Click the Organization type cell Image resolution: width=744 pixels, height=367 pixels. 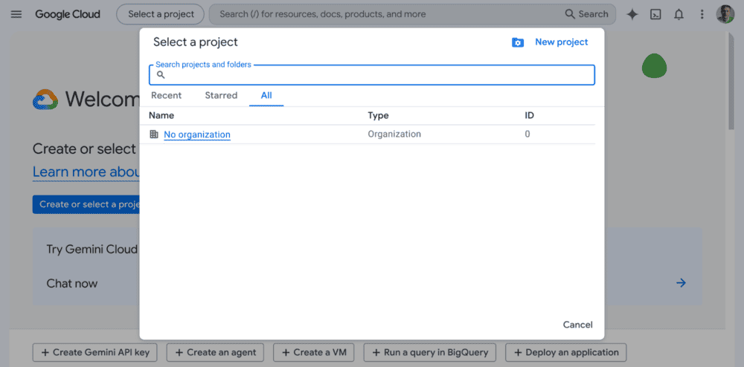click(394, 134)
